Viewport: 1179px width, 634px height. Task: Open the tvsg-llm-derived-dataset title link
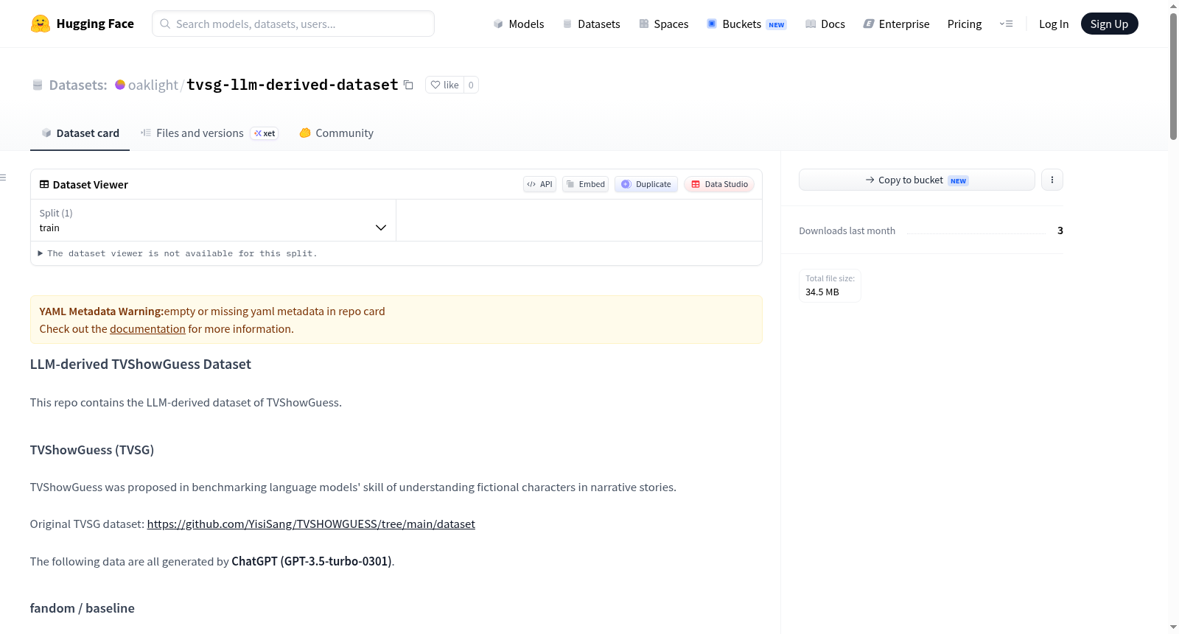(293, 85)
